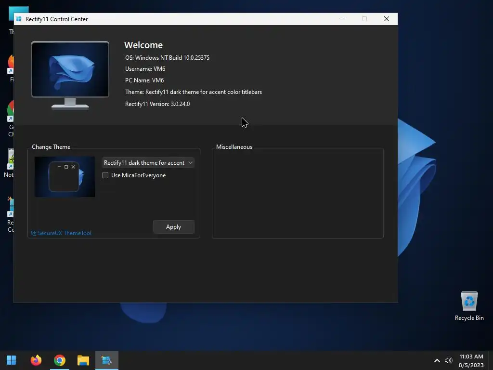This screenshot has height=370, width=493.
Task: Close the Rectify11 Control Center window
Action: pyautogui.click(x=387, y=19)
